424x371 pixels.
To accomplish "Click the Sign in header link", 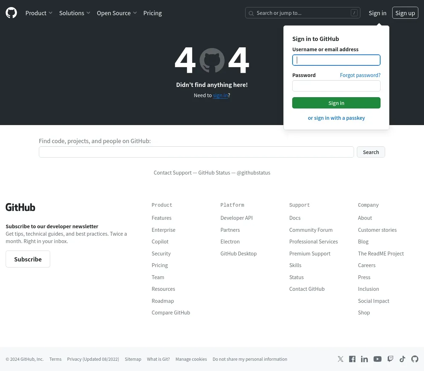I will [x=377, y=13].
